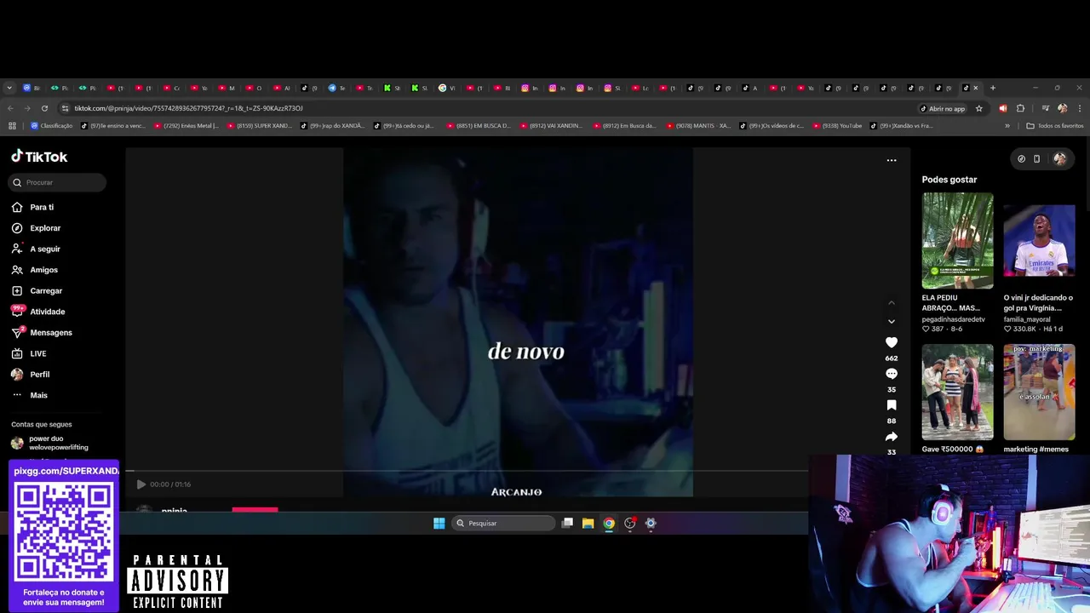
Task: Play the TikTok video
Action: click(x=141, y=484)
